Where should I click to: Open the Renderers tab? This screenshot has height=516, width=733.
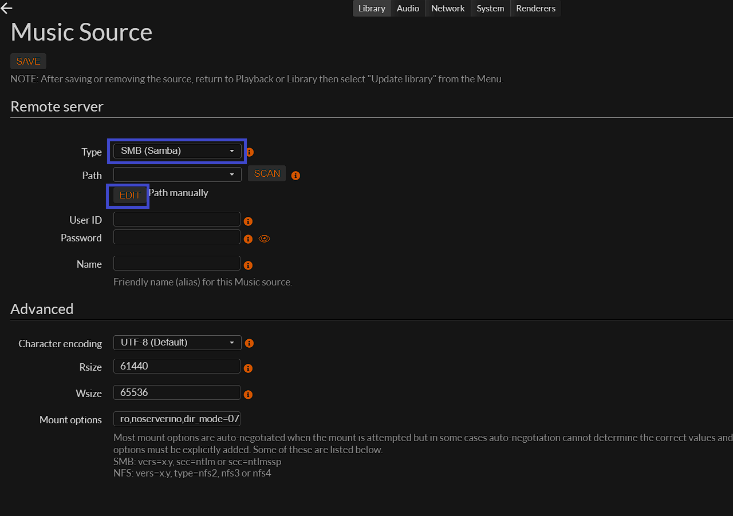535,8
